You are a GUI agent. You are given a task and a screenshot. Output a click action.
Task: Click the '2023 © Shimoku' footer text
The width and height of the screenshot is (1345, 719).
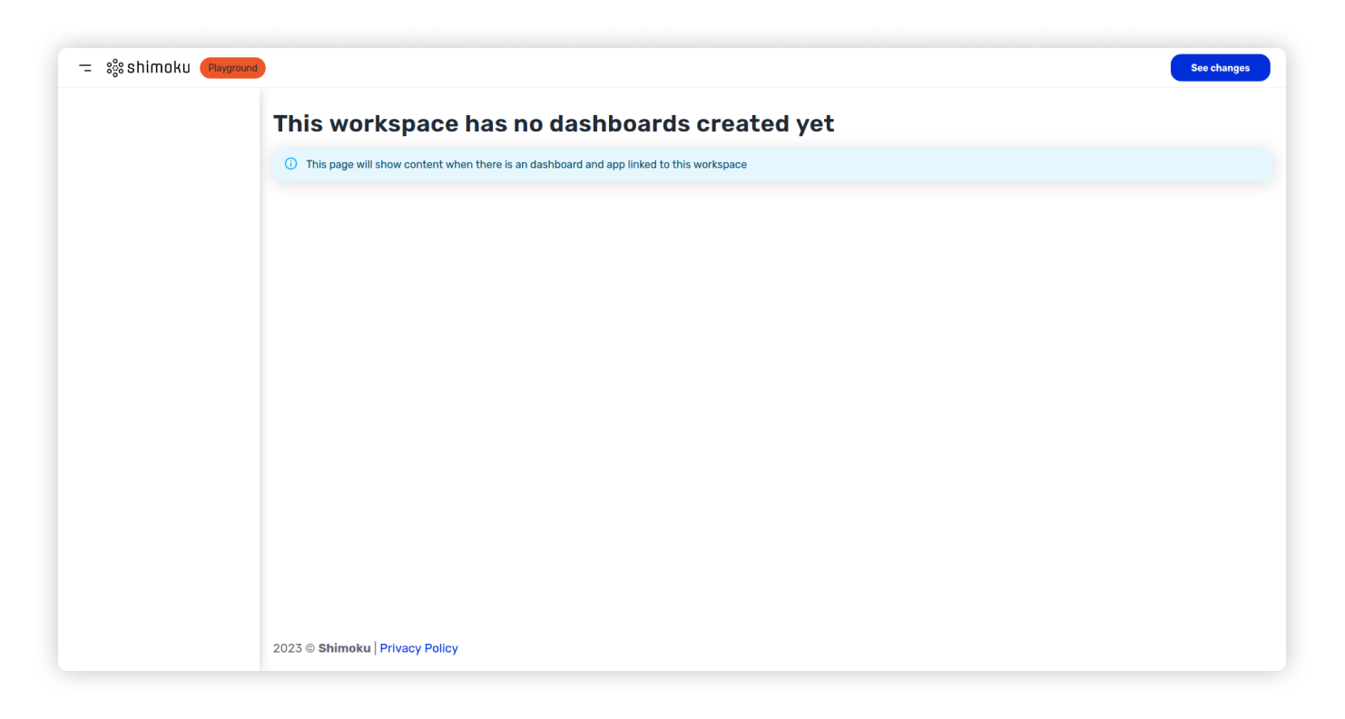[x=321, y=648]
